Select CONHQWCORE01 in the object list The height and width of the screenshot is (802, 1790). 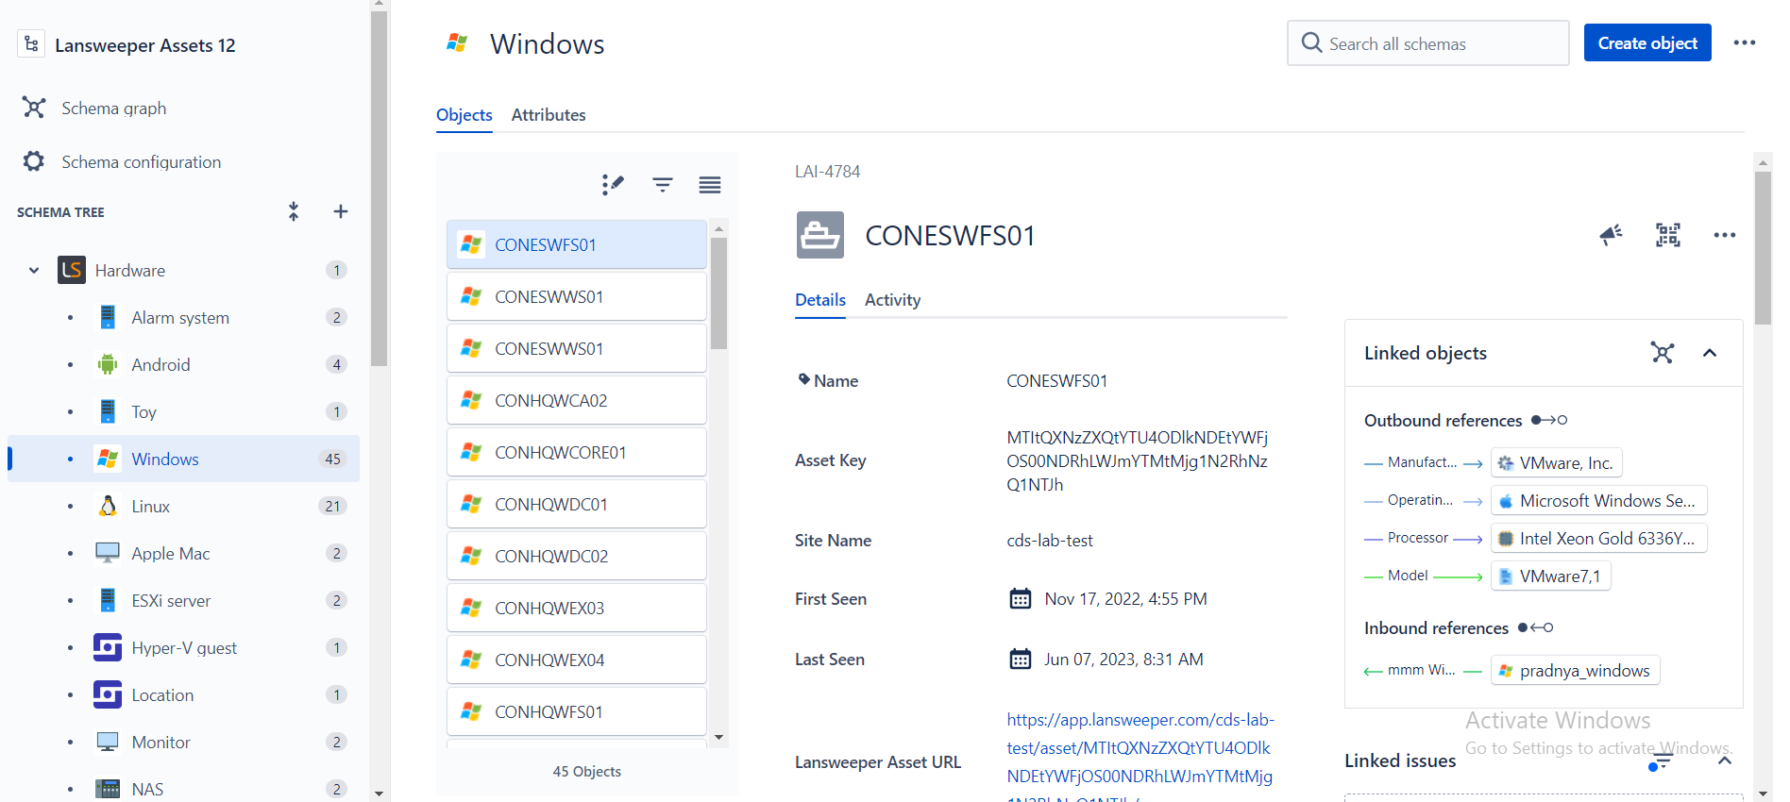[x=577, y=453]
